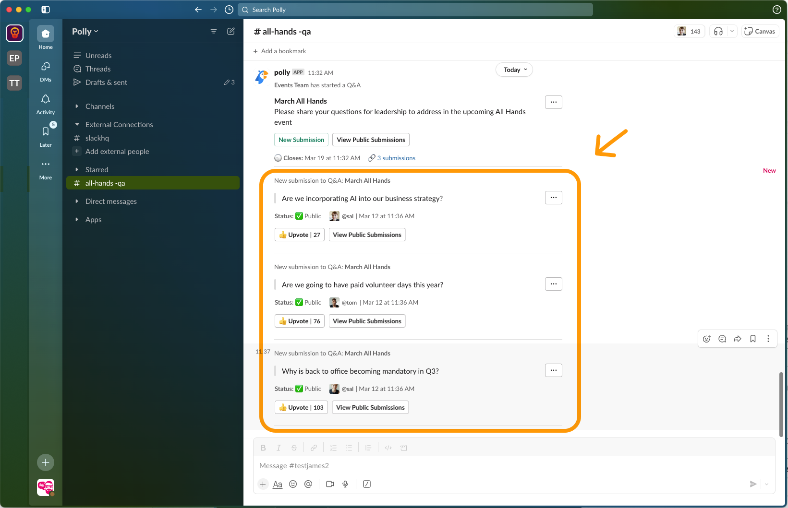Open the DMs view
This screenshot has height=508, width=788.
pyautogui.click(x=46, y=71)
